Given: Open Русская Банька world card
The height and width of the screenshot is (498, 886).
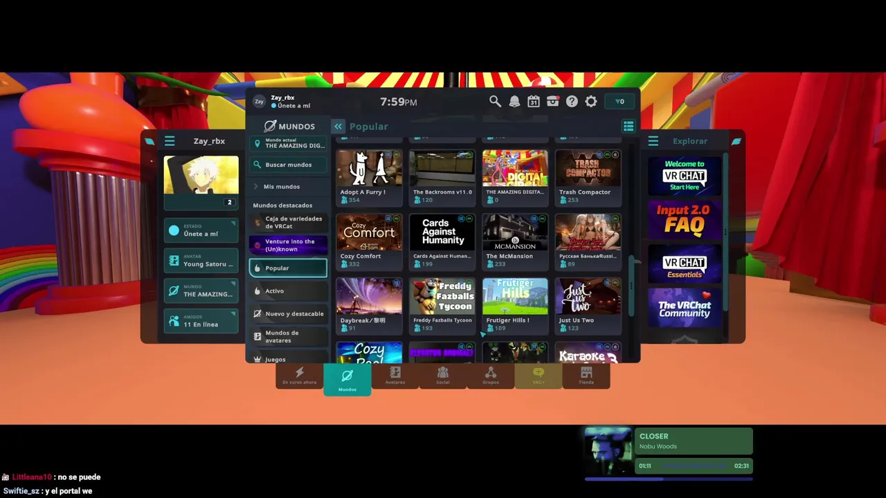Looking at the screenshot, I should click(588, 241).
